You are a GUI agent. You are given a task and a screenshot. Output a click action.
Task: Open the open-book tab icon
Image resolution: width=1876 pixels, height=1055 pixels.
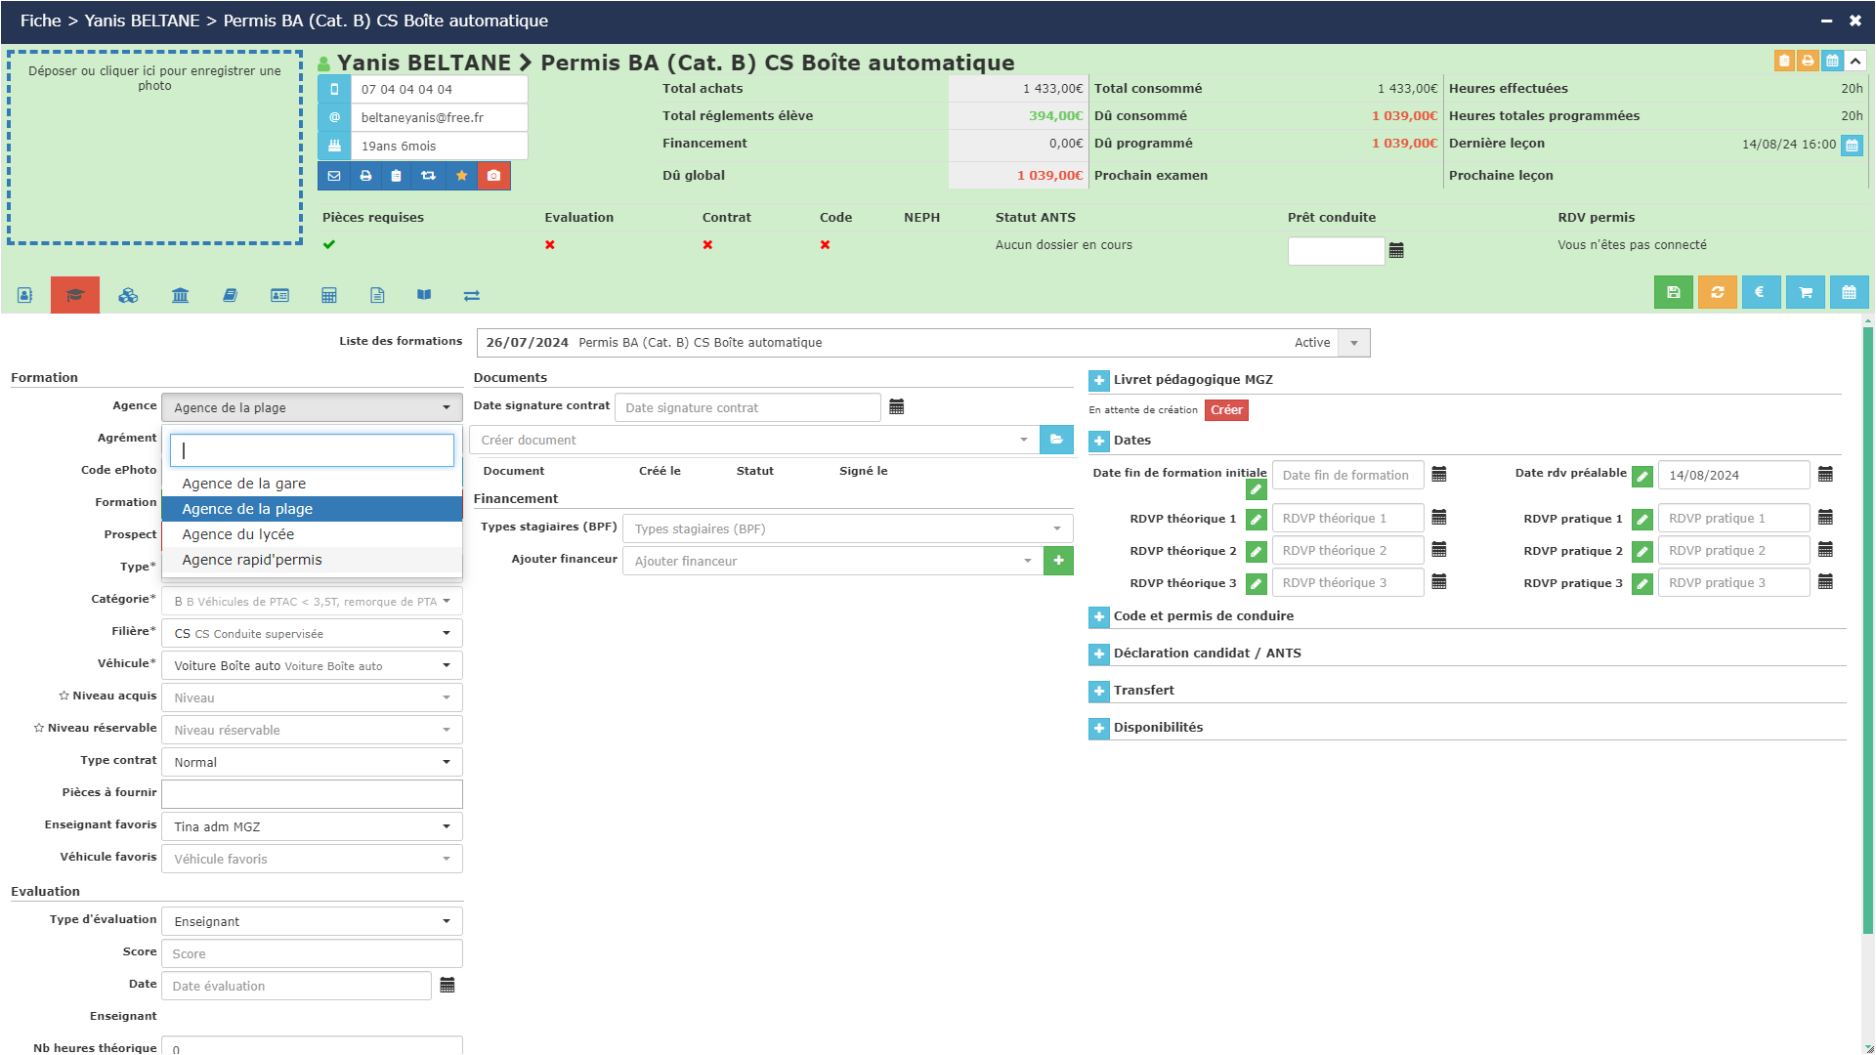[424, 295]
